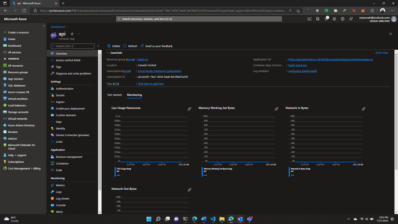Switch to the Get started tab
The width and height of the screenshot is (398, 224).
click(x=114, y=95)
